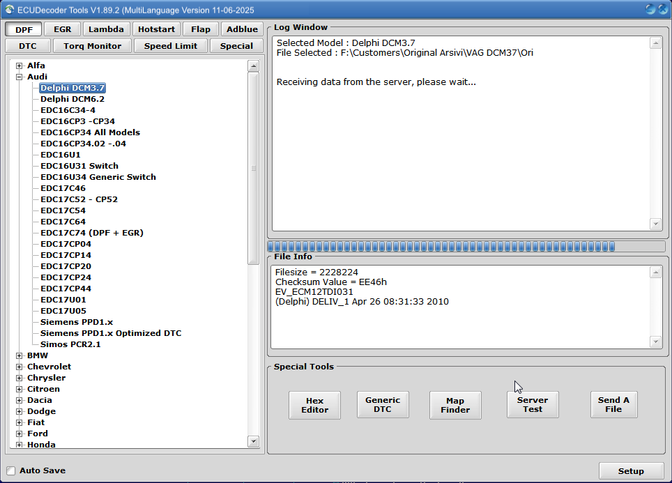The image size is (672, 483).
Task: Switch to the EGR tab
Action: coord(63,29)
